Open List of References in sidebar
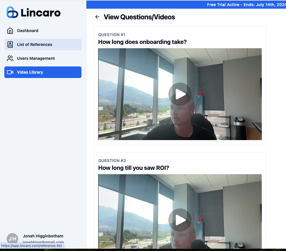 pos(43,44)
